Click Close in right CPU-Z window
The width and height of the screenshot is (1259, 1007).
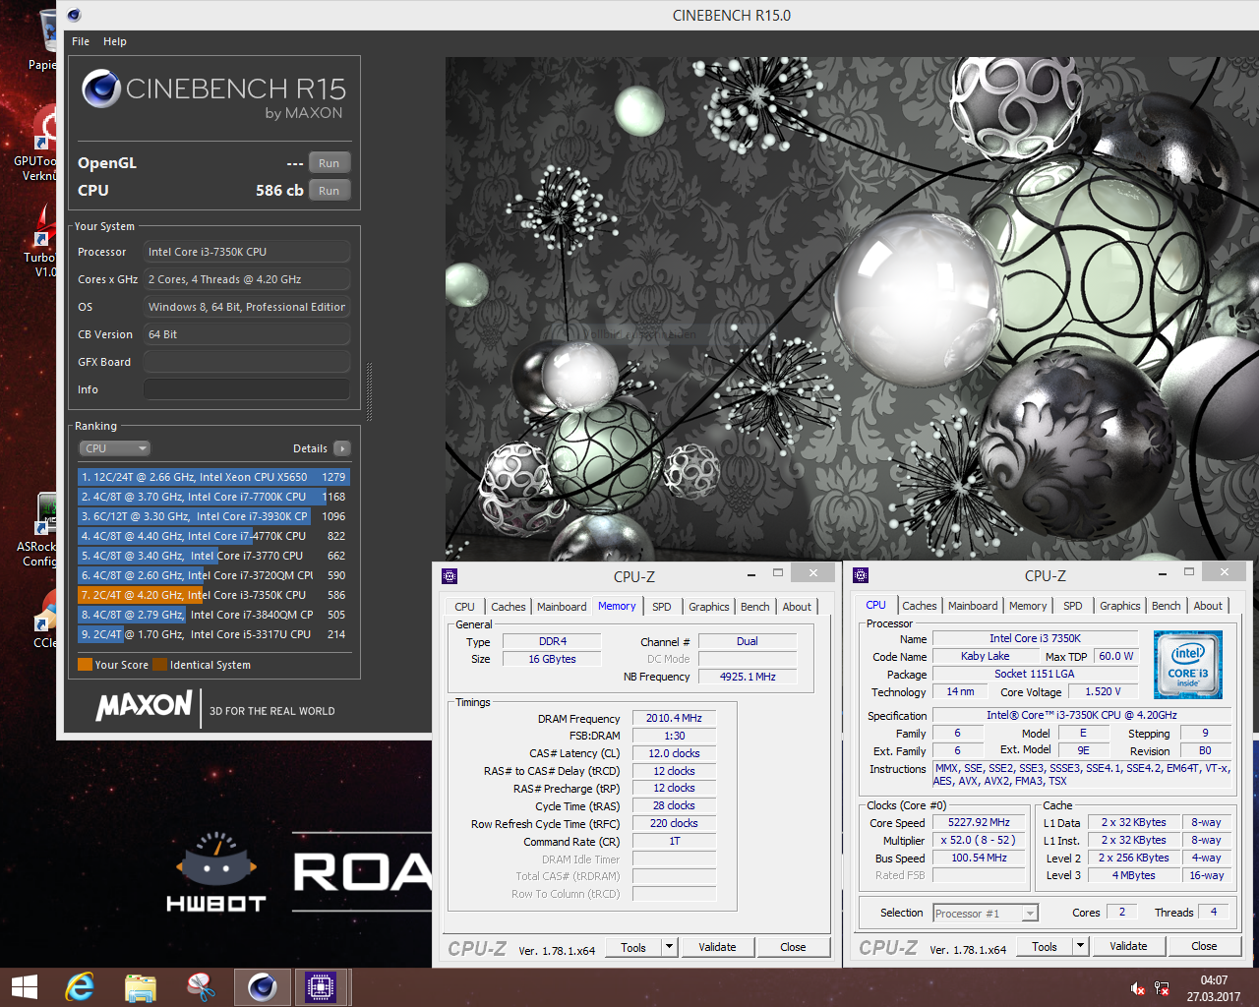click(x=1204, y=946)
